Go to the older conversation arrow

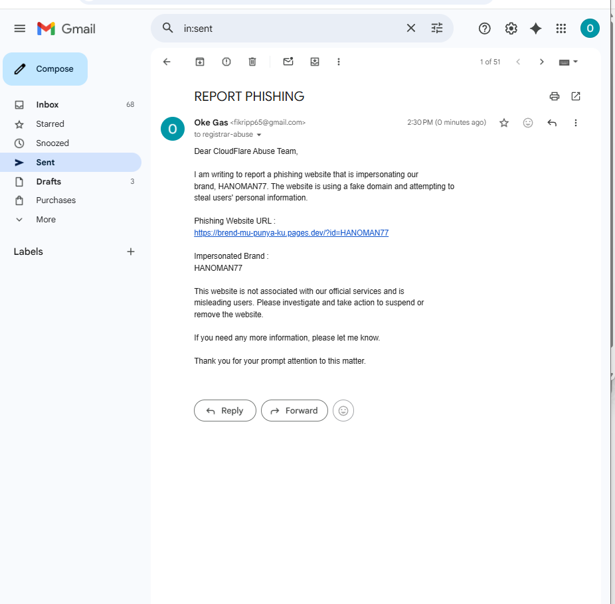point(542,62)
